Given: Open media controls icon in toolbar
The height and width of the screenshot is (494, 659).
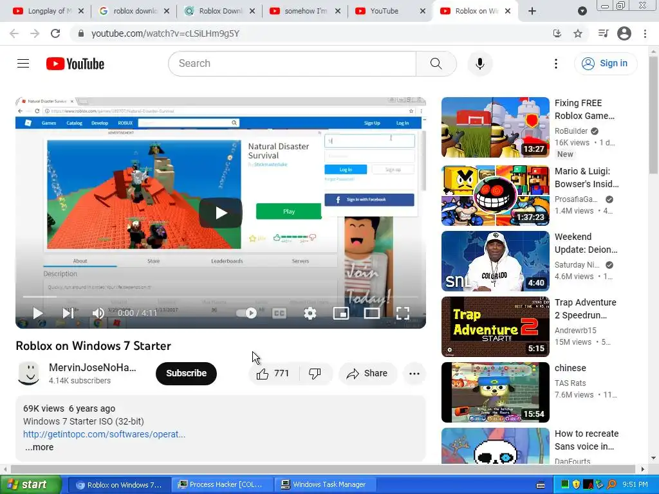Looking at the screenshot, I should 604,33.
